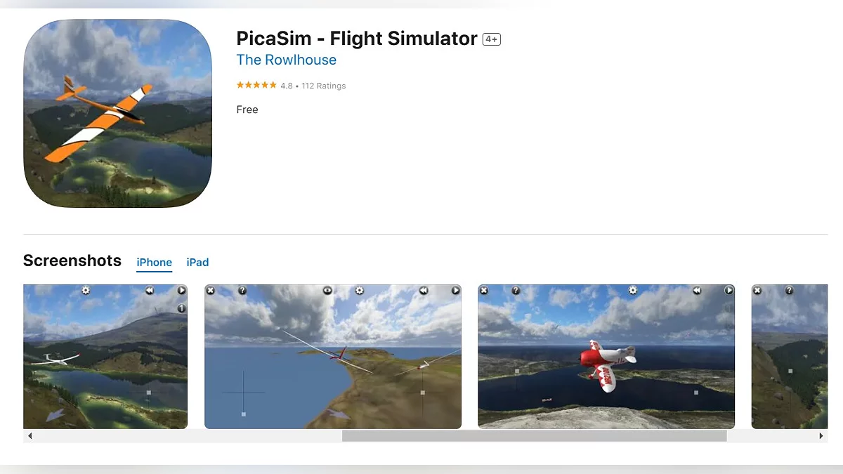Click the close X icon in third screenshot
The width and height of the screenshot is (843, 474).
click(484, 290)
